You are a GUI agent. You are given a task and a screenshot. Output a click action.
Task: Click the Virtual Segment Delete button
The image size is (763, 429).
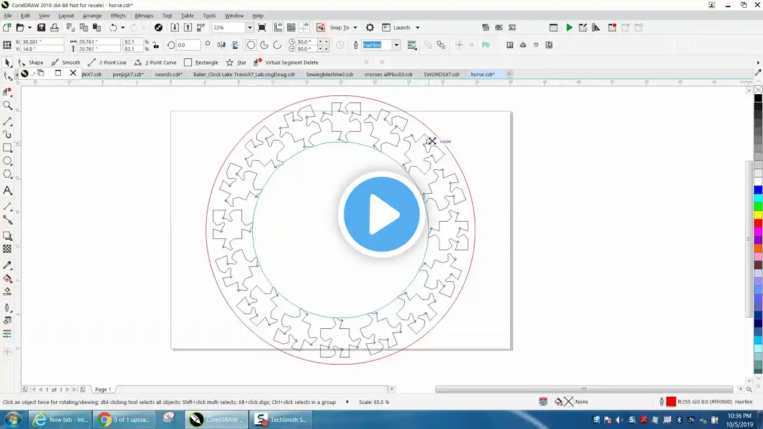(286, 63)
